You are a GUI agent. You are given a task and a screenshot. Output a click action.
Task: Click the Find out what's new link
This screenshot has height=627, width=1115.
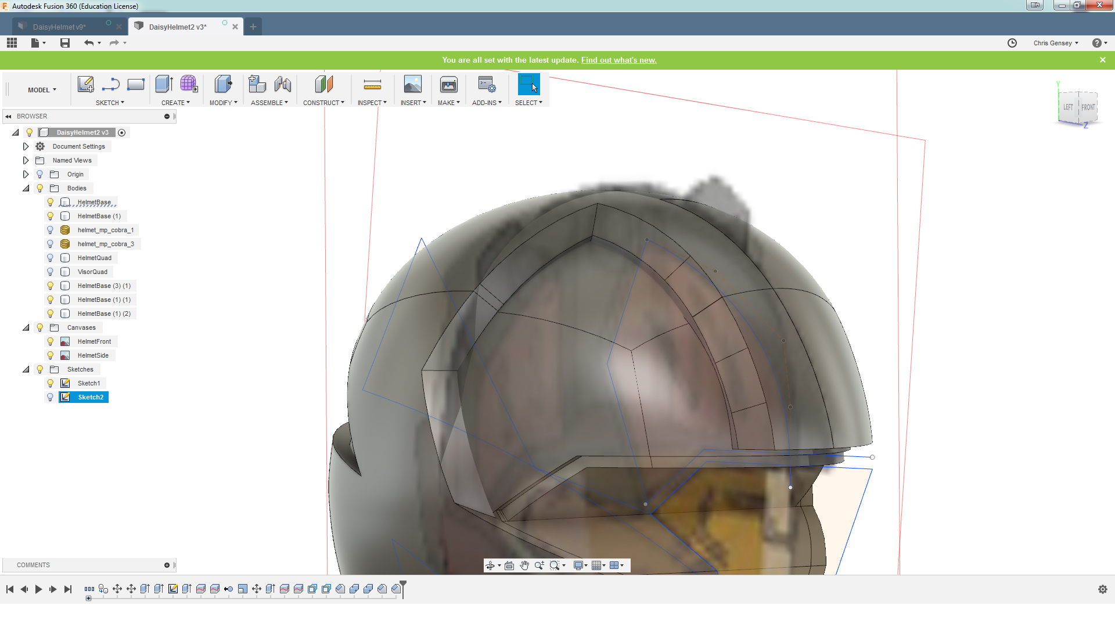pyautogui.click(x=618, y=60)
